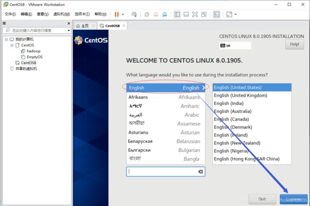Viewport: 310px width, 206px height.
Task: Revert to snapshot using the orange clock icon
Action: pyautogui.click(x=156, y=14)
